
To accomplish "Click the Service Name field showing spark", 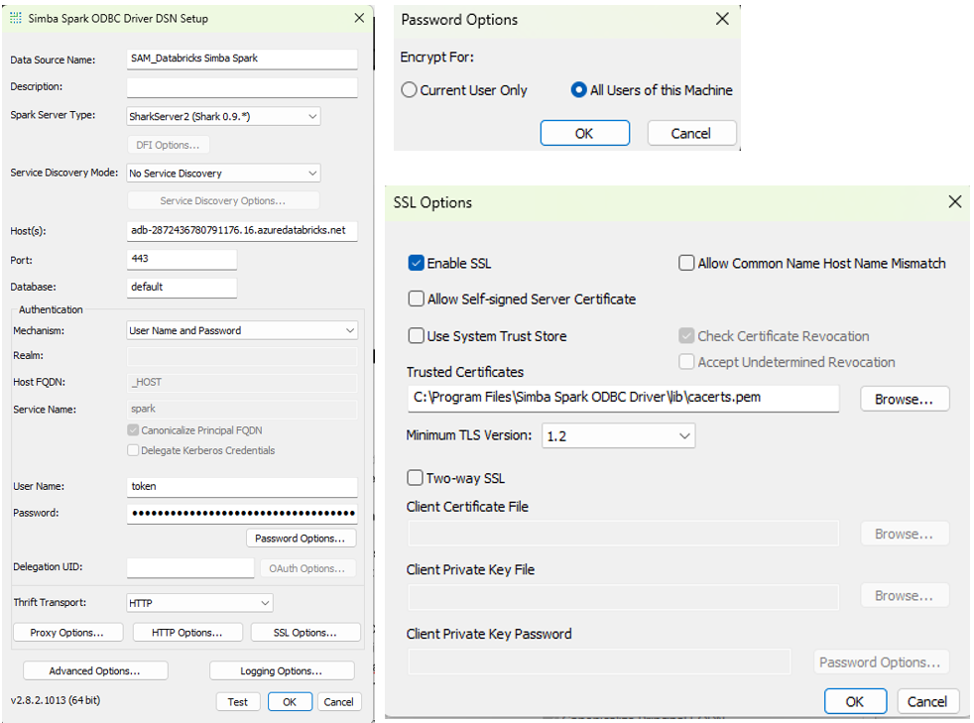I will (242, 410).
